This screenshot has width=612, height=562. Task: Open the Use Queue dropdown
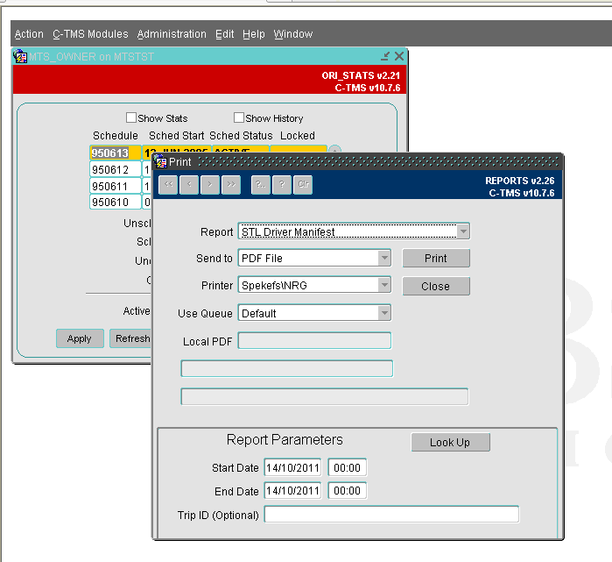384,313
